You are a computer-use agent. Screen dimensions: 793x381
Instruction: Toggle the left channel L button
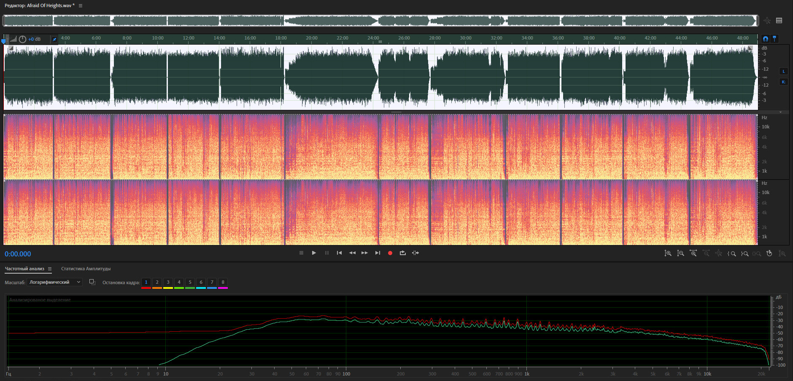click(784, 71)
